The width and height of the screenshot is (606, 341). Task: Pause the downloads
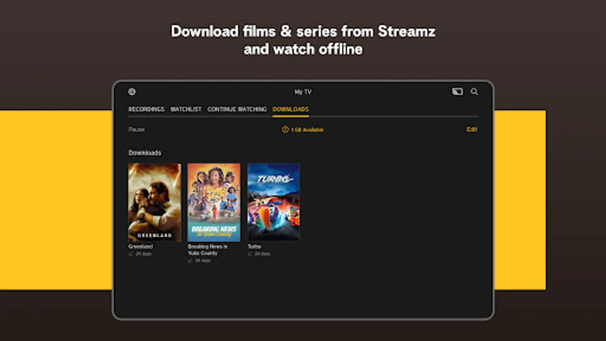(136, 130)
